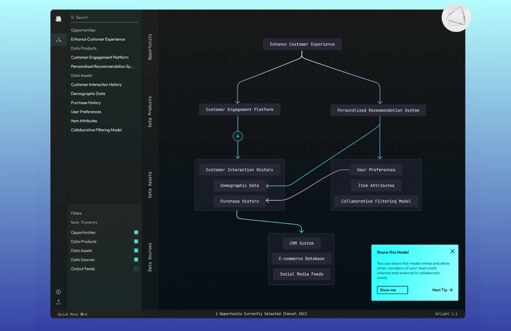Click the Next Tip link

coord(442,290)
